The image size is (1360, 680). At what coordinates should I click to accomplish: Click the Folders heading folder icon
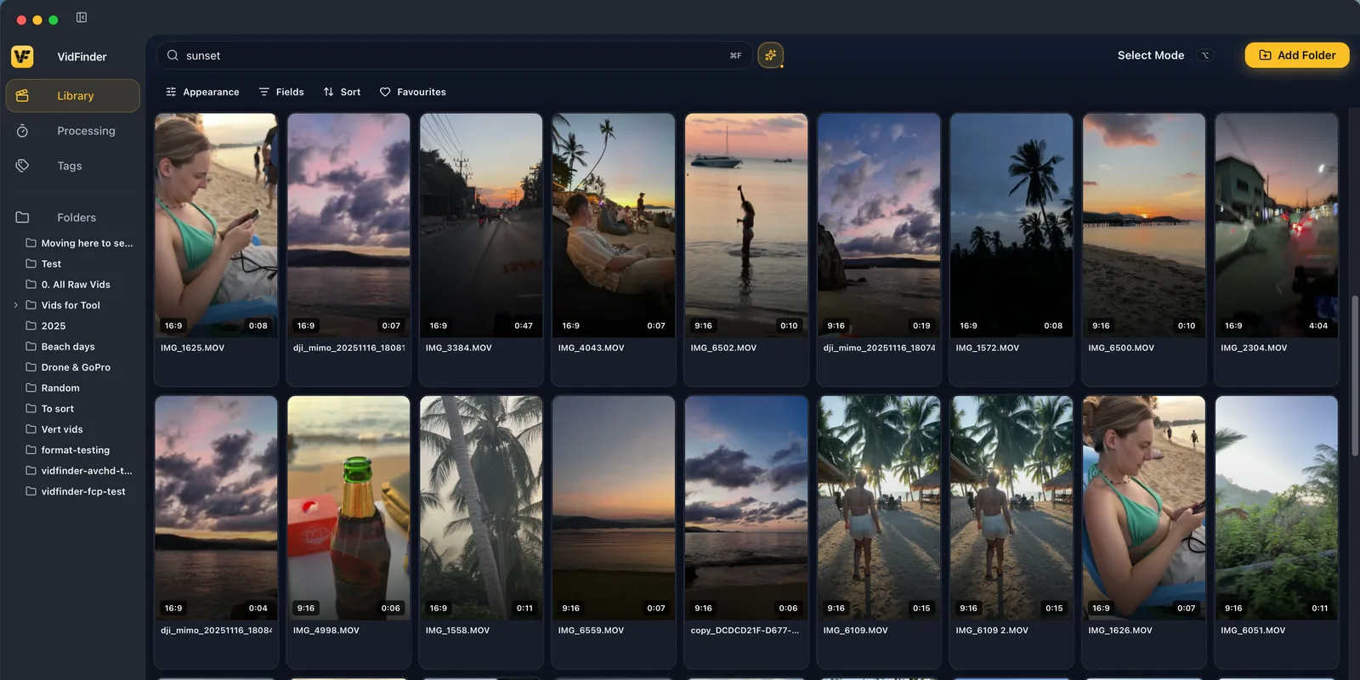[x=22, y=218]
